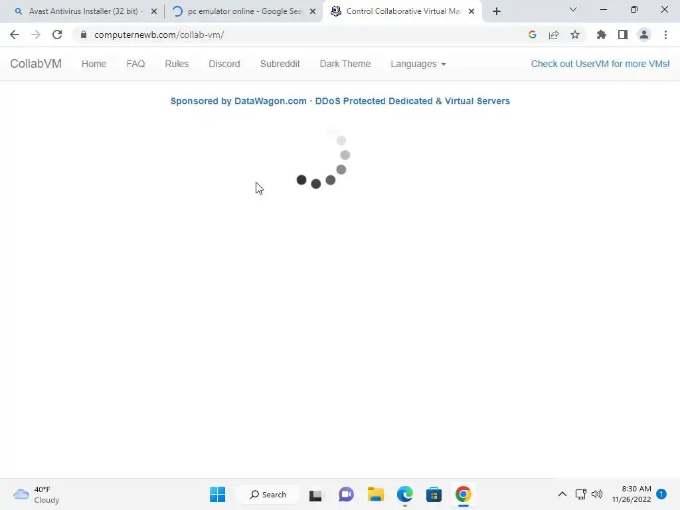Close the Avast Antivirus Installer tab

[x=154, y=12]
